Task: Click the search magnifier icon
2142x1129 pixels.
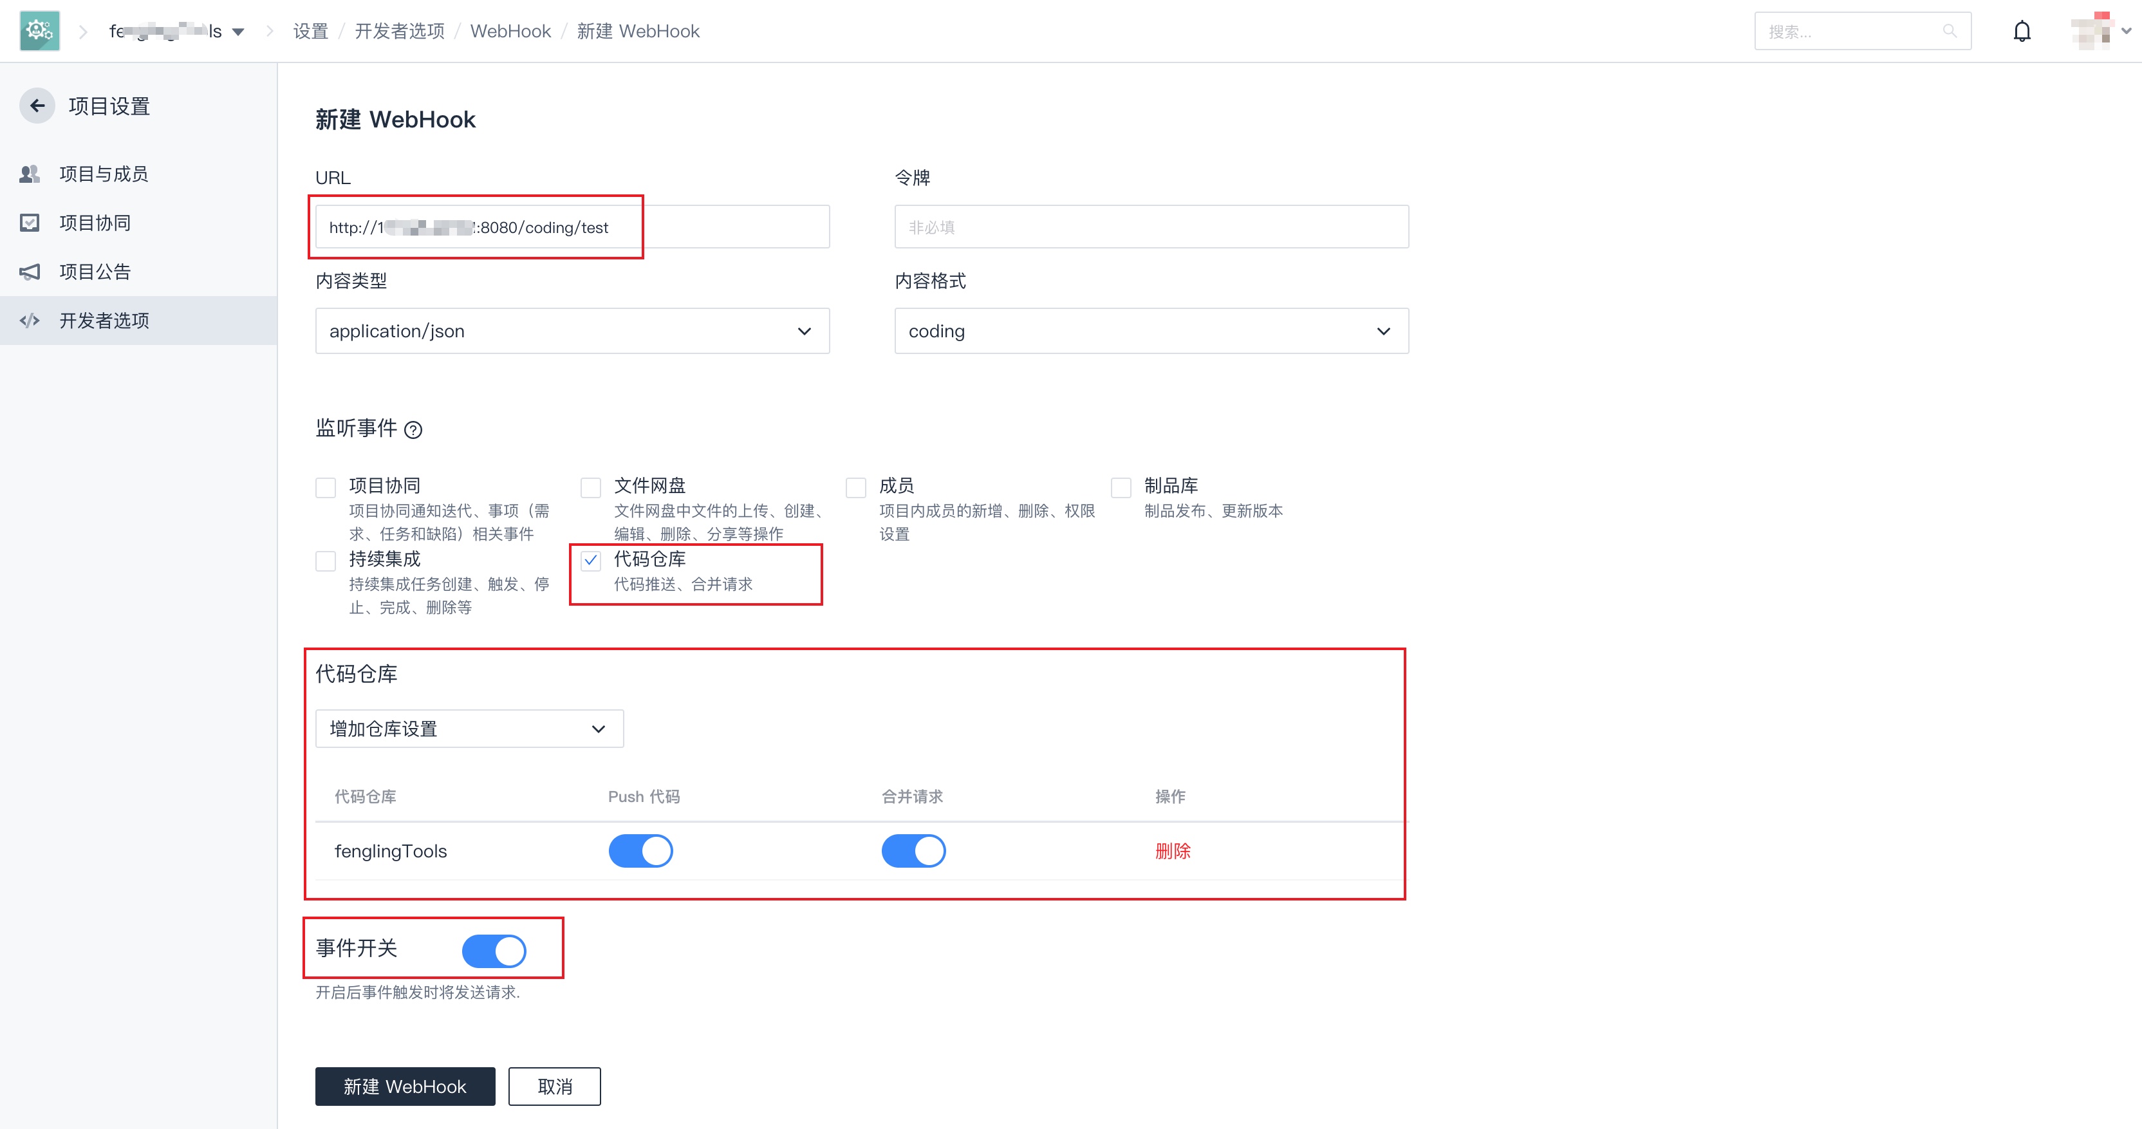Action: [1949, 32]
